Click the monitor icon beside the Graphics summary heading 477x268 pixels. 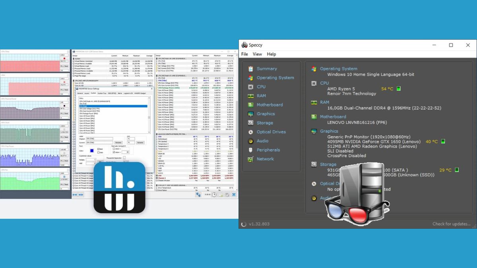coord(314,131)
